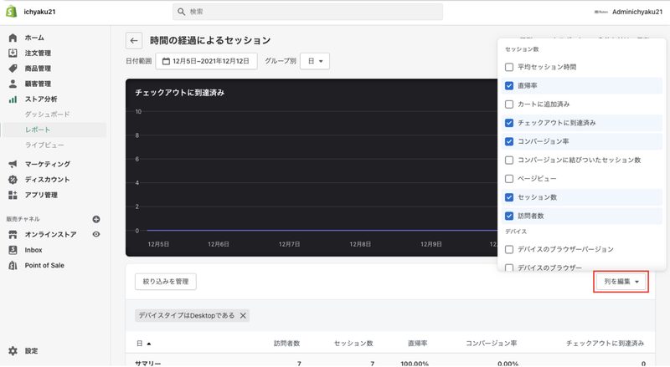The width and height of the screenshot is (670, 367).
Task: Open アプリ管理 apps icon
Action: [13, 195]
